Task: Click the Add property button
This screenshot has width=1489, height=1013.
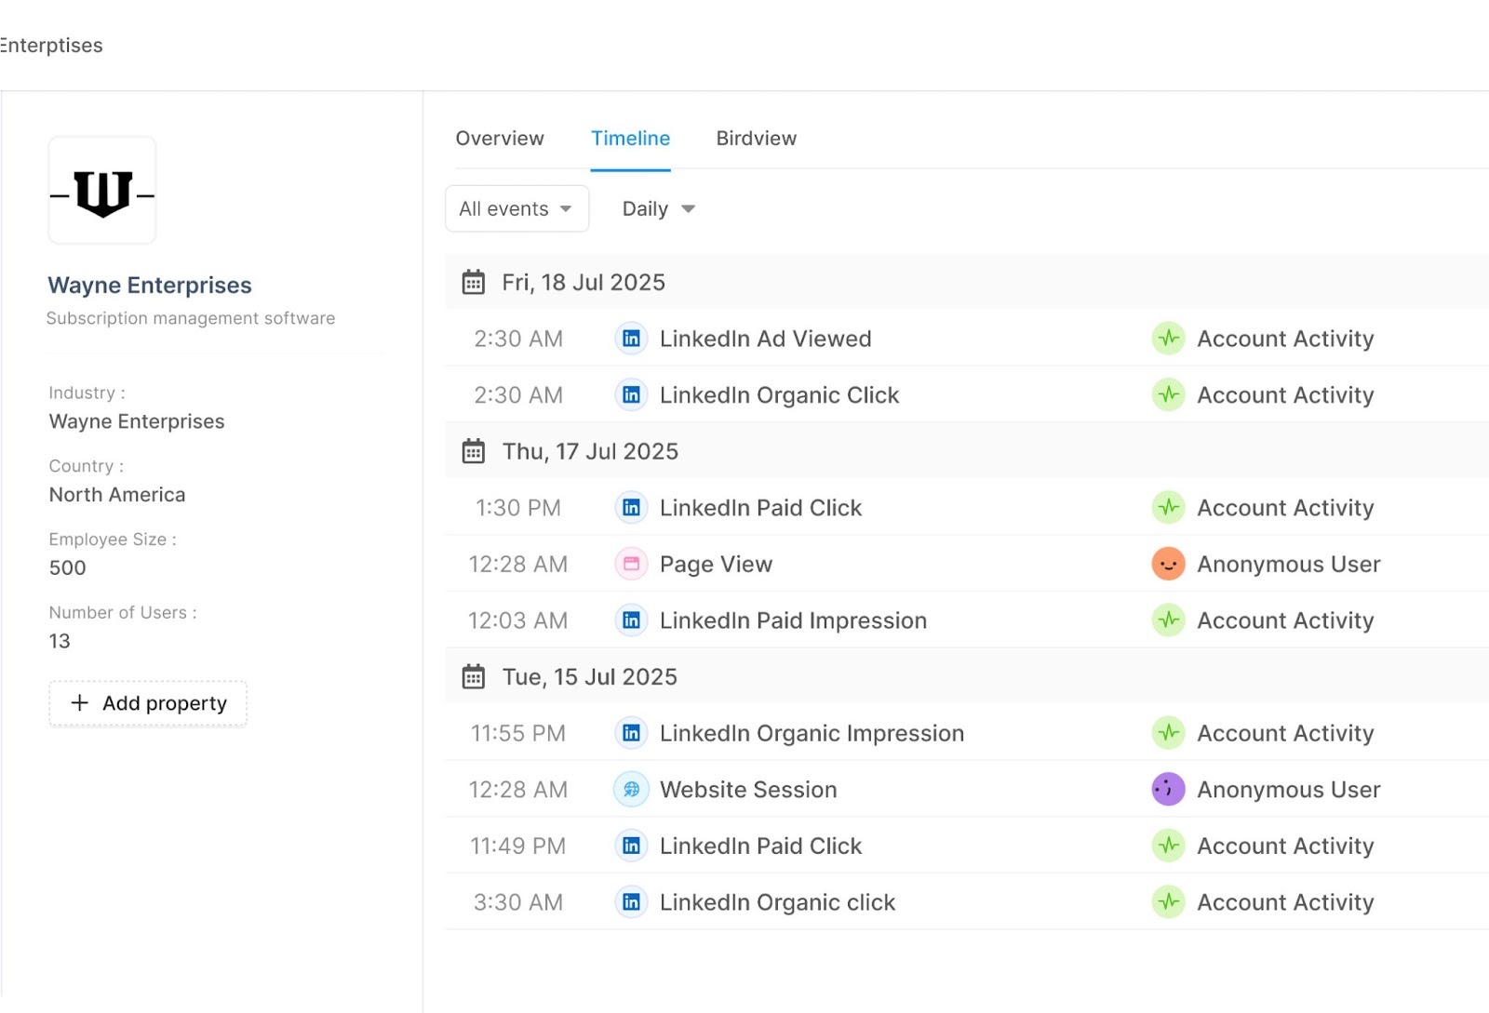Action: 148,703
